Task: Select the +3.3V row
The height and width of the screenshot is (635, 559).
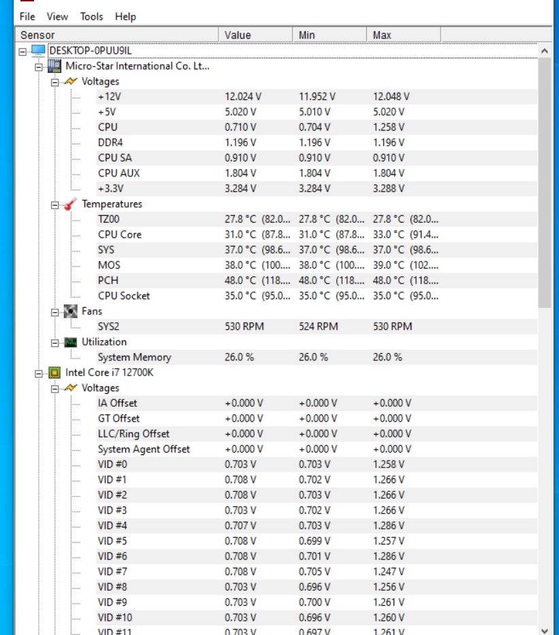Action: (317, 189)
